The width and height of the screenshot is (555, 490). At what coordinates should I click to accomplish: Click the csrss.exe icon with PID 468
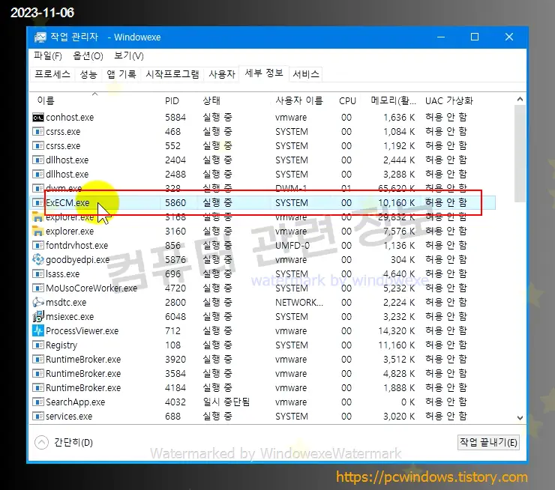coord(37,132)
